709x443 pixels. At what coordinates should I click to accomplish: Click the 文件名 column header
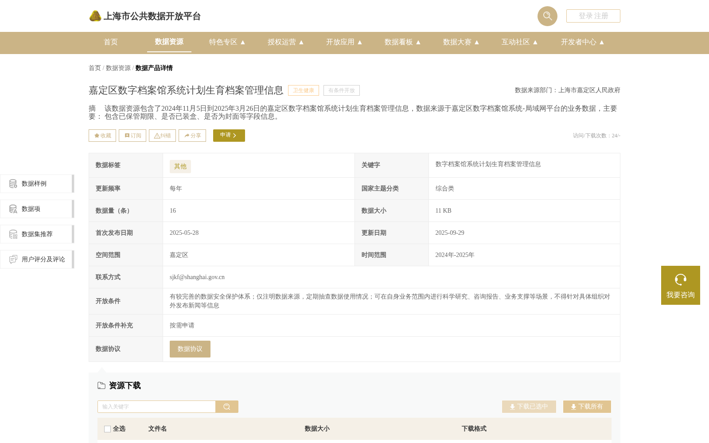[157, 429]
